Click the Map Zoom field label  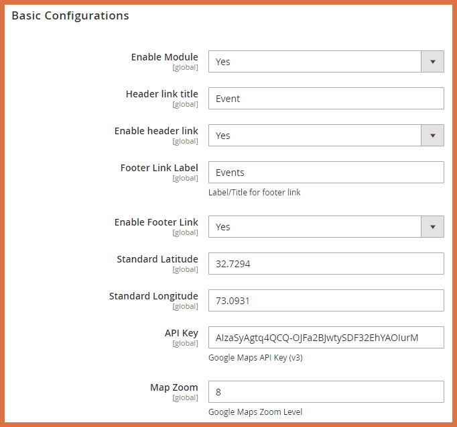tap(174, 387)
